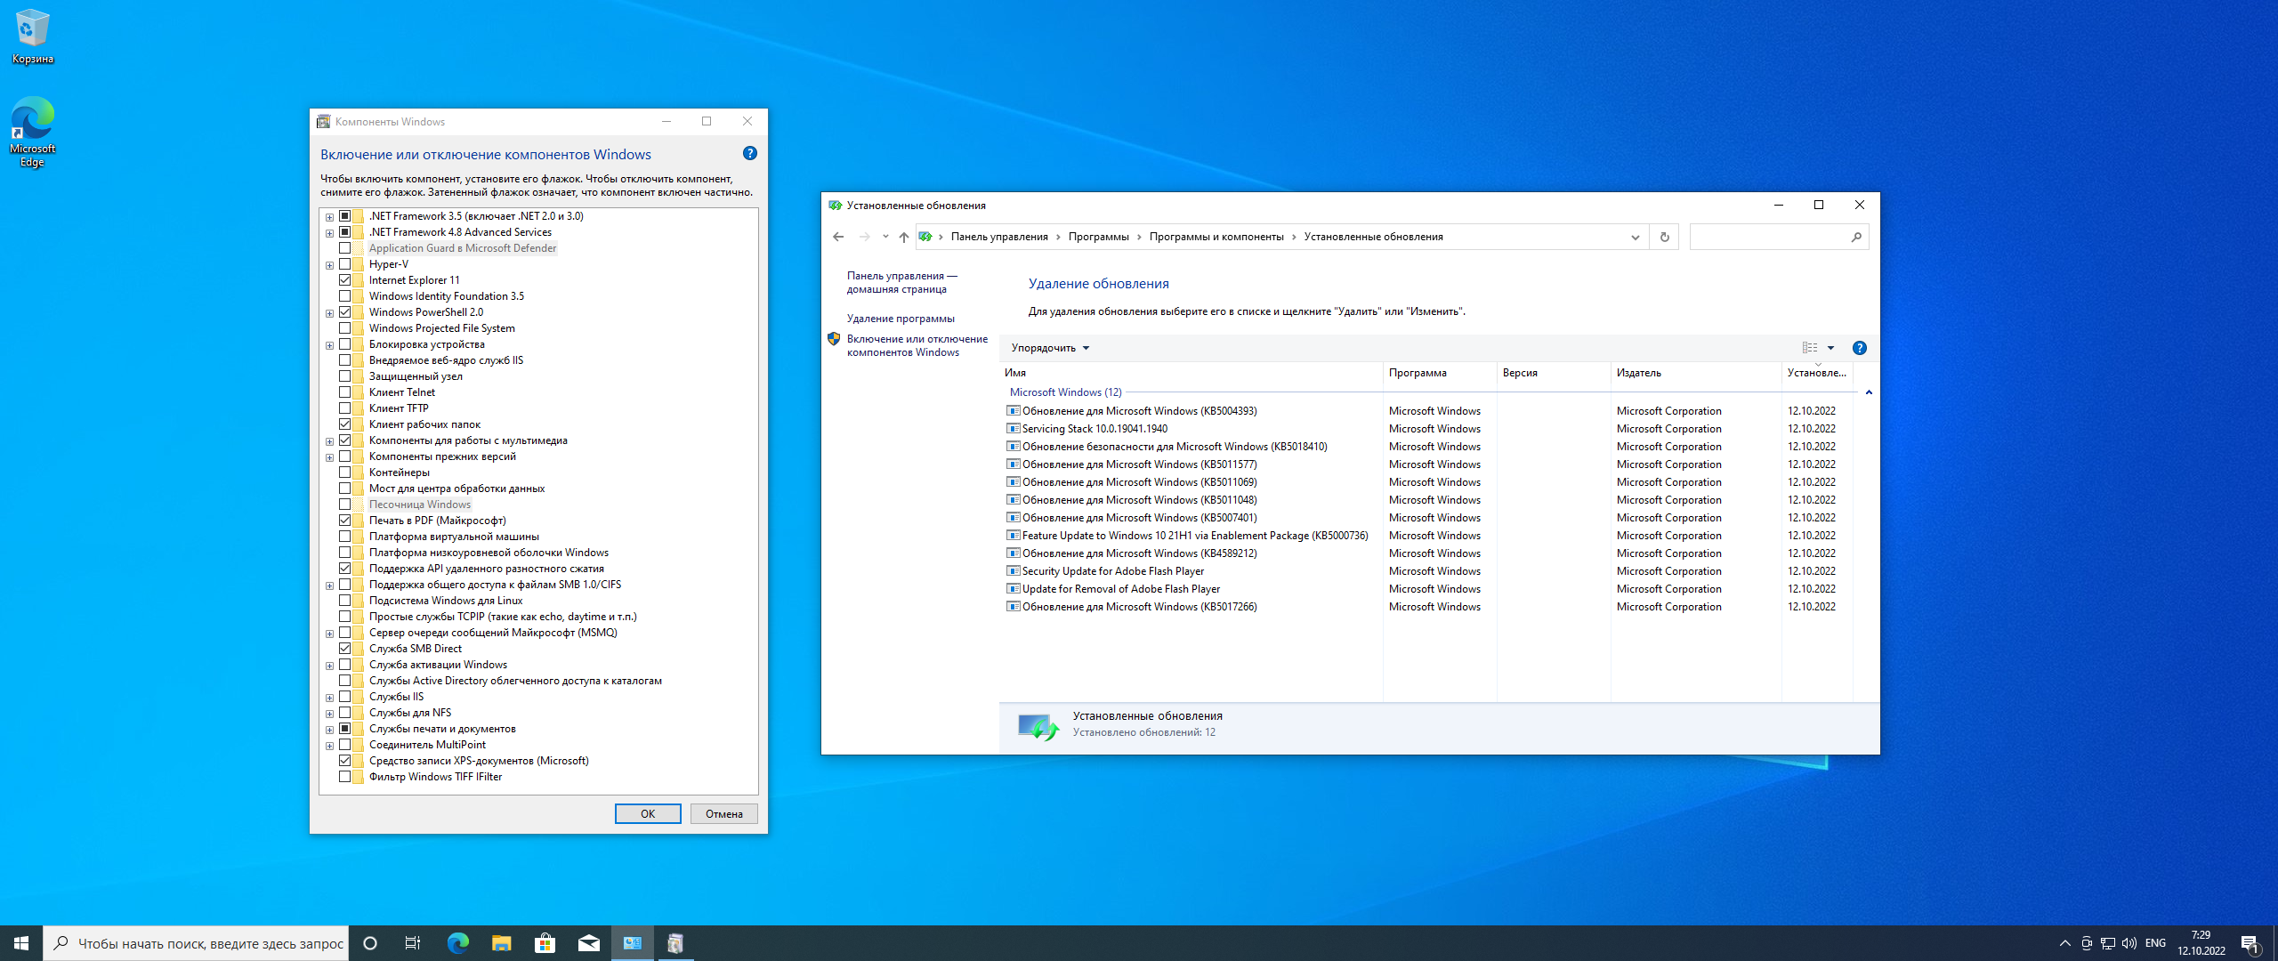2278x961 pixels.
Task: Open the ENG language indicator
Action: [x=2155, y=943]
